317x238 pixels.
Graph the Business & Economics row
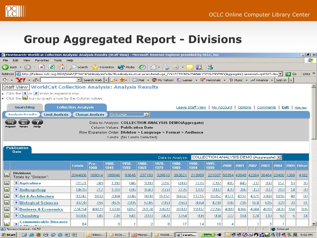(7, 209)
